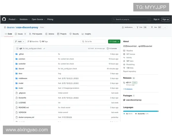The height and width of the screenshot is (137, 172).
Task: Click the Notifications bell button
Action: [x=127, y=27]
